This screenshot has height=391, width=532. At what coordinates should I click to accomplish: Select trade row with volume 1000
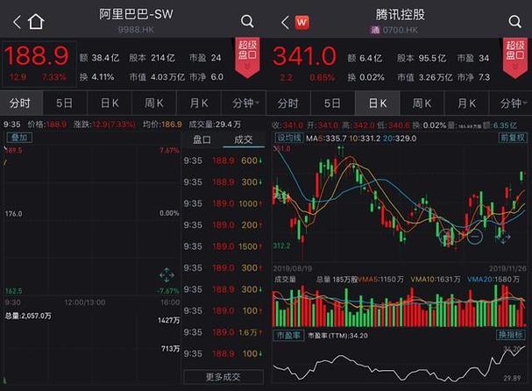[x=223, y=203]
